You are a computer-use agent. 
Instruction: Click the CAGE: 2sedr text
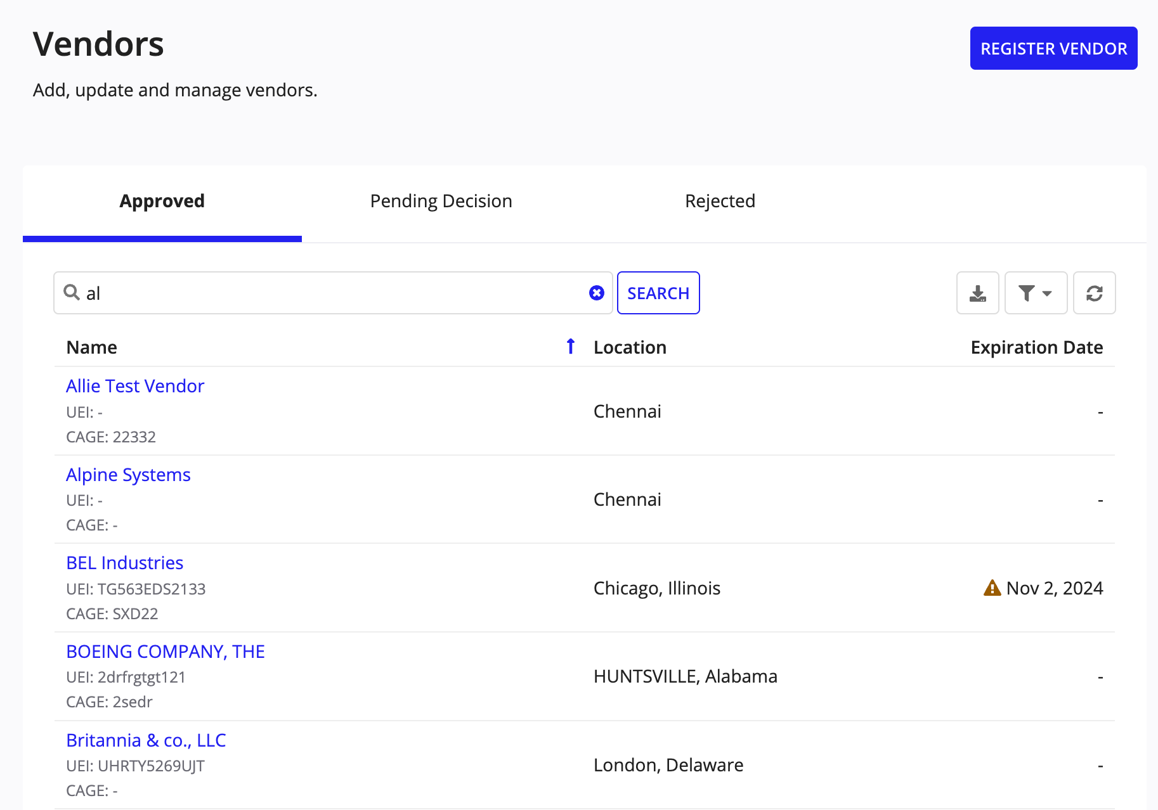point(109,702)
